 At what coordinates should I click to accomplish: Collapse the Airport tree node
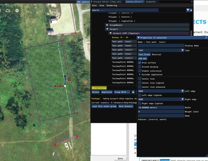[x=107, y=29]
